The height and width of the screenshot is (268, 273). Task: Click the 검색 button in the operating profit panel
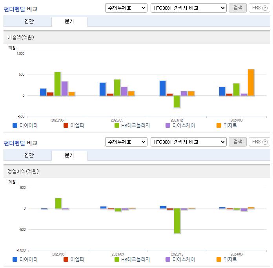[x=237, y=142]
